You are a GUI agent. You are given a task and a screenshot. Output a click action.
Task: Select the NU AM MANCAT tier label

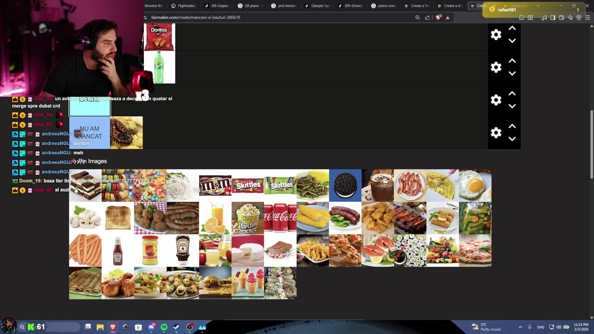90,133
